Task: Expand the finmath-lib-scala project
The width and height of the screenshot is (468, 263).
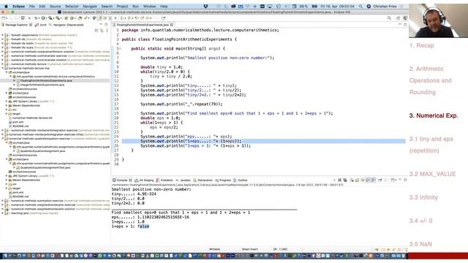Action: coord(3,47)
